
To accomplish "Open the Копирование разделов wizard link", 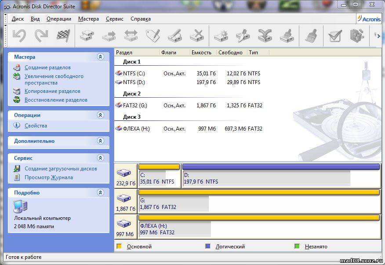I will 52,91.
